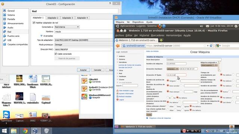Select Deny radio for Allow unknown clients
Viewport: 239px width, 134px height.
click(175, 106)
